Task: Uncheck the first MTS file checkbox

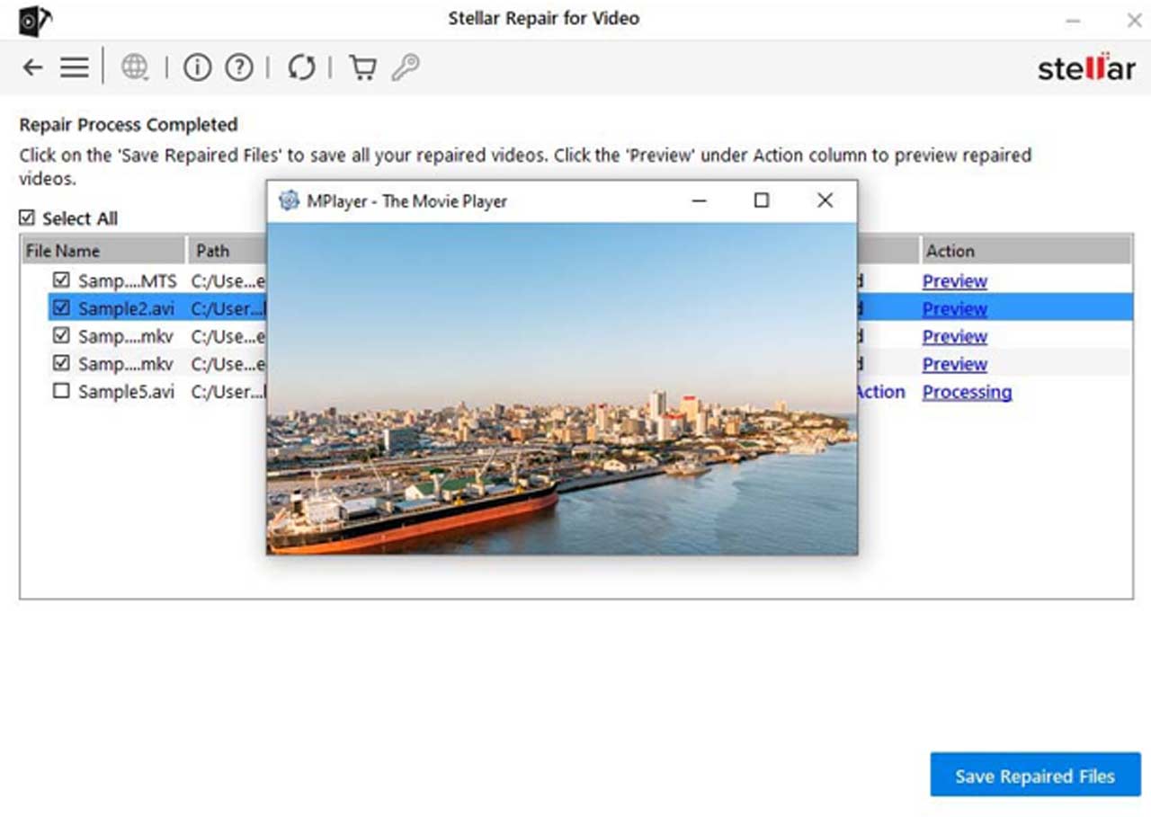Action: (61, 280)
